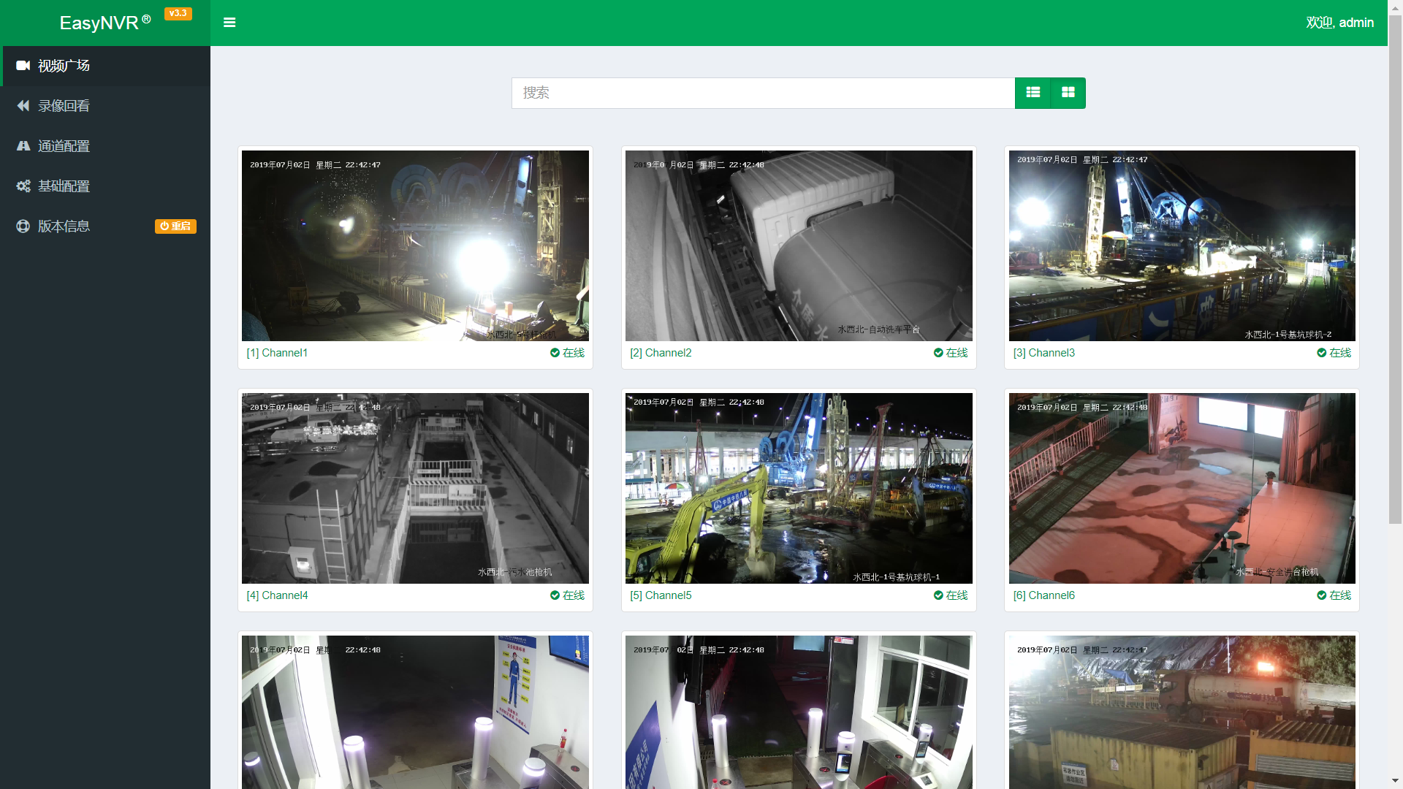Click the rewind icon beside 录像回看
This screenshot has width=1403, height=789.
(23, 106)
